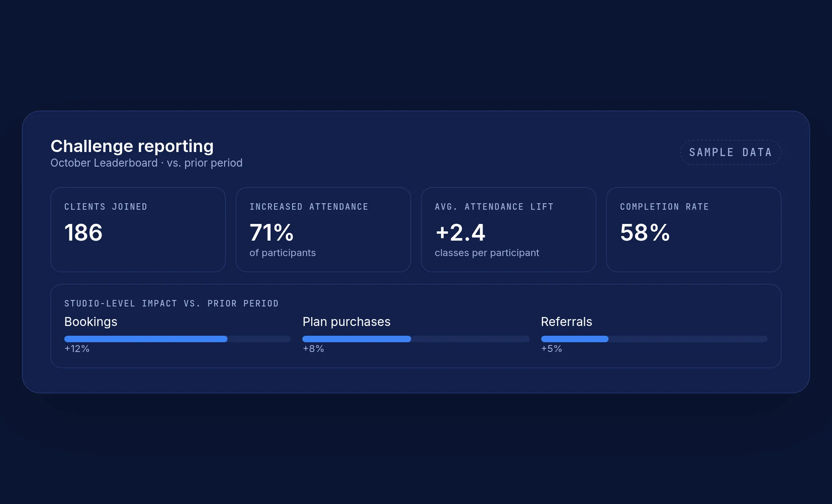Select the Completion Rate label

click(x=664, y=207)
